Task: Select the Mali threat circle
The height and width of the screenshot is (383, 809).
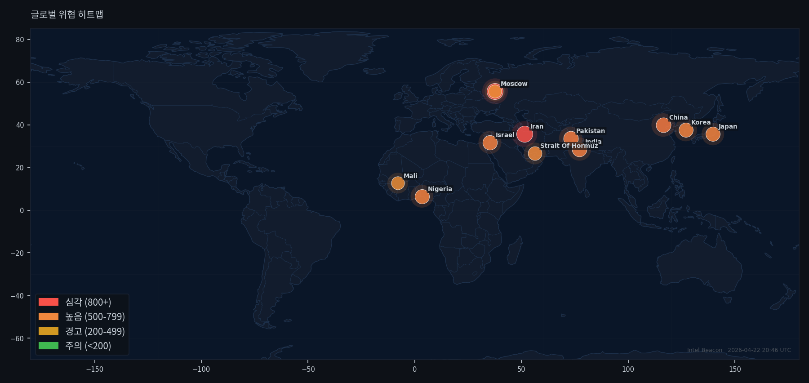Action: click(x=398, y=183)
